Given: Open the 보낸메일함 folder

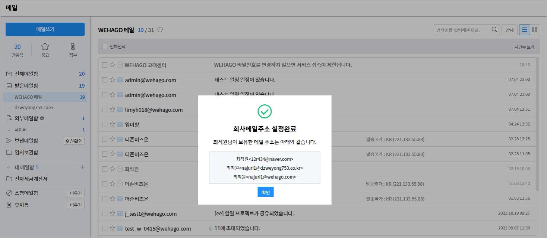Looking at the screenshot, I should pos(26,141).
